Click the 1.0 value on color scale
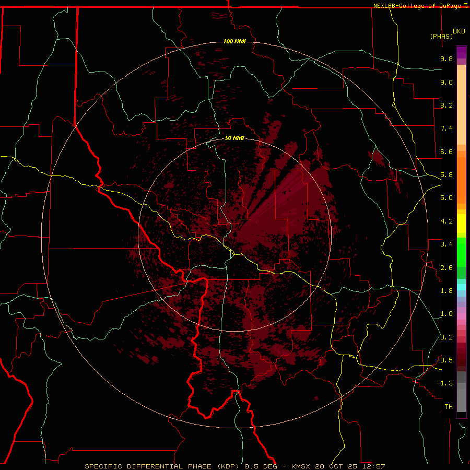470x470 pixels. pyautogui.click(x=446, y=314)
